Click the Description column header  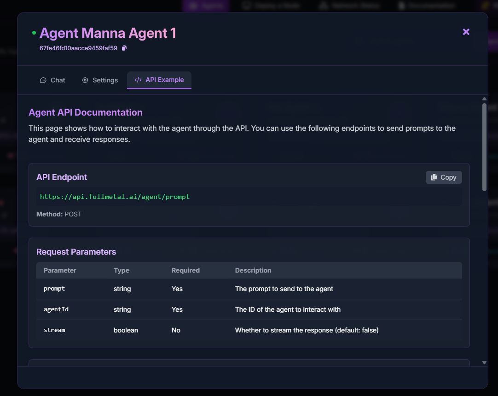253,270
